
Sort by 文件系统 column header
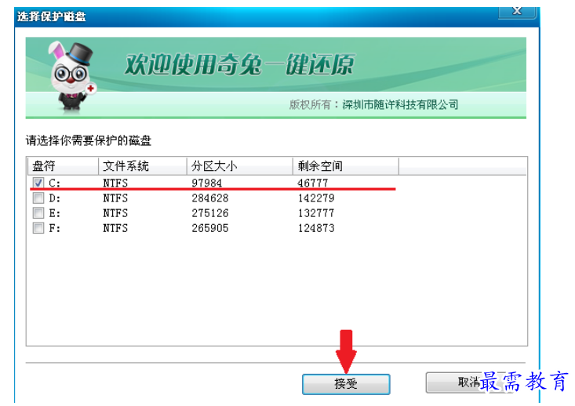click(x=143, y=166)
